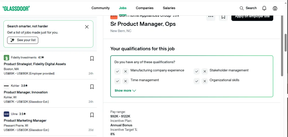Confirm Time management with checkmark

click(x=118, y=81)
